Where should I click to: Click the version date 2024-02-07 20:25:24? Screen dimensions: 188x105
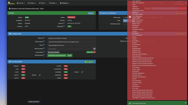point(74,23)
